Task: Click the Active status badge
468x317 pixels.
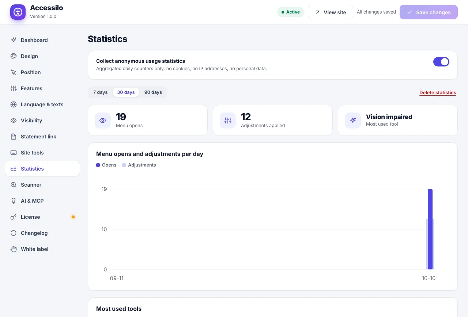Action: click(291, 12)
